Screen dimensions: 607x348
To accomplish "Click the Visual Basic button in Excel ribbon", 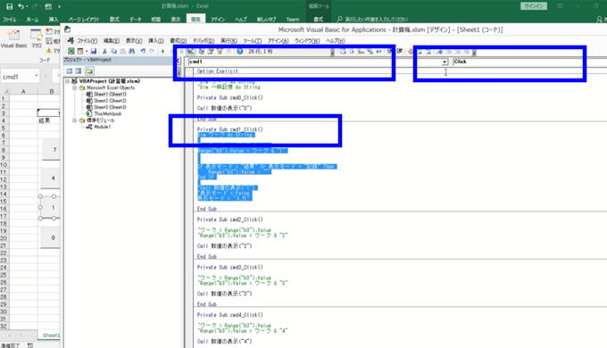I will [14, 38].
